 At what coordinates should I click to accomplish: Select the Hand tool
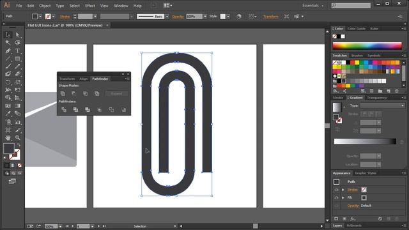[8, 138]
